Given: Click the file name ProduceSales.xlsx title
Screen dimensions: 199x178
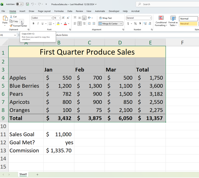Looking at the screenshot, I should point(60,4).
